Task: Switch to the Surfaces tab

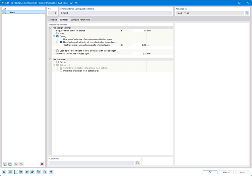Action: 64,20
